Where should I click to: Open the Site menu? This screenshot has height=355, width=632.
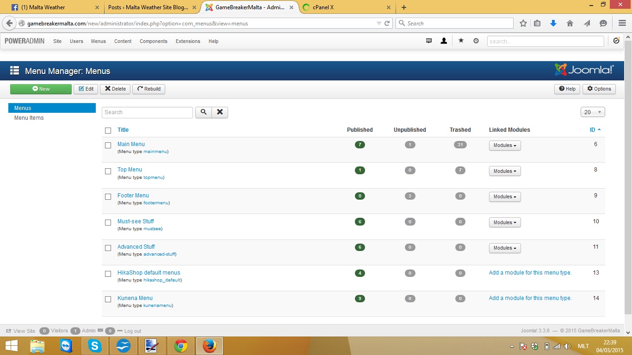57,41
